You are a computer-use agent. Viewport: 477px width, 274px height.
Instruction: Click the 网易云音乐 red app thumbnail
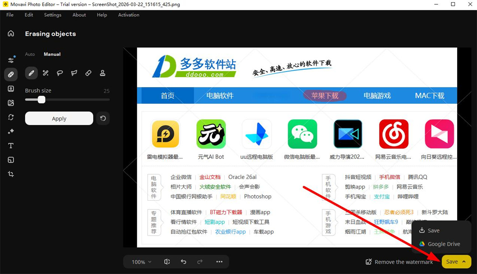coord(394,134)
